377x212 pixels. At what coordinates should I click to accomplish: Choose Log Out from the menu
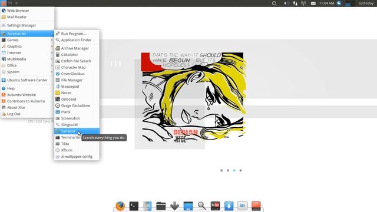pos(27,114)
